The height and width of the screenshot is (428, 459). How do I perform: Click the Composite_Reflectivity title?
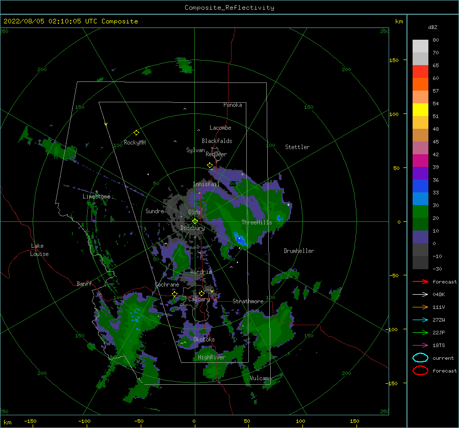click(229, 8)
